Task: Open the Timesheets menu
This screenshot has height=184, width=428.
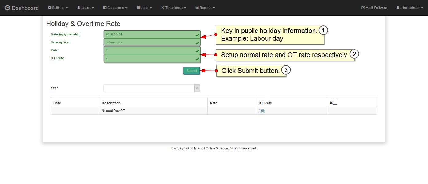Action: point(174,8)
